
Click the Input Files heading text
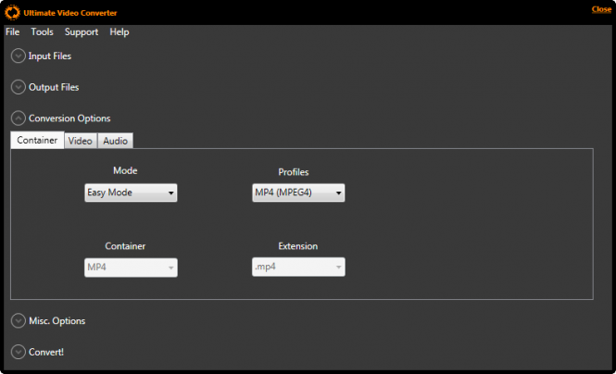coord(49,56)
